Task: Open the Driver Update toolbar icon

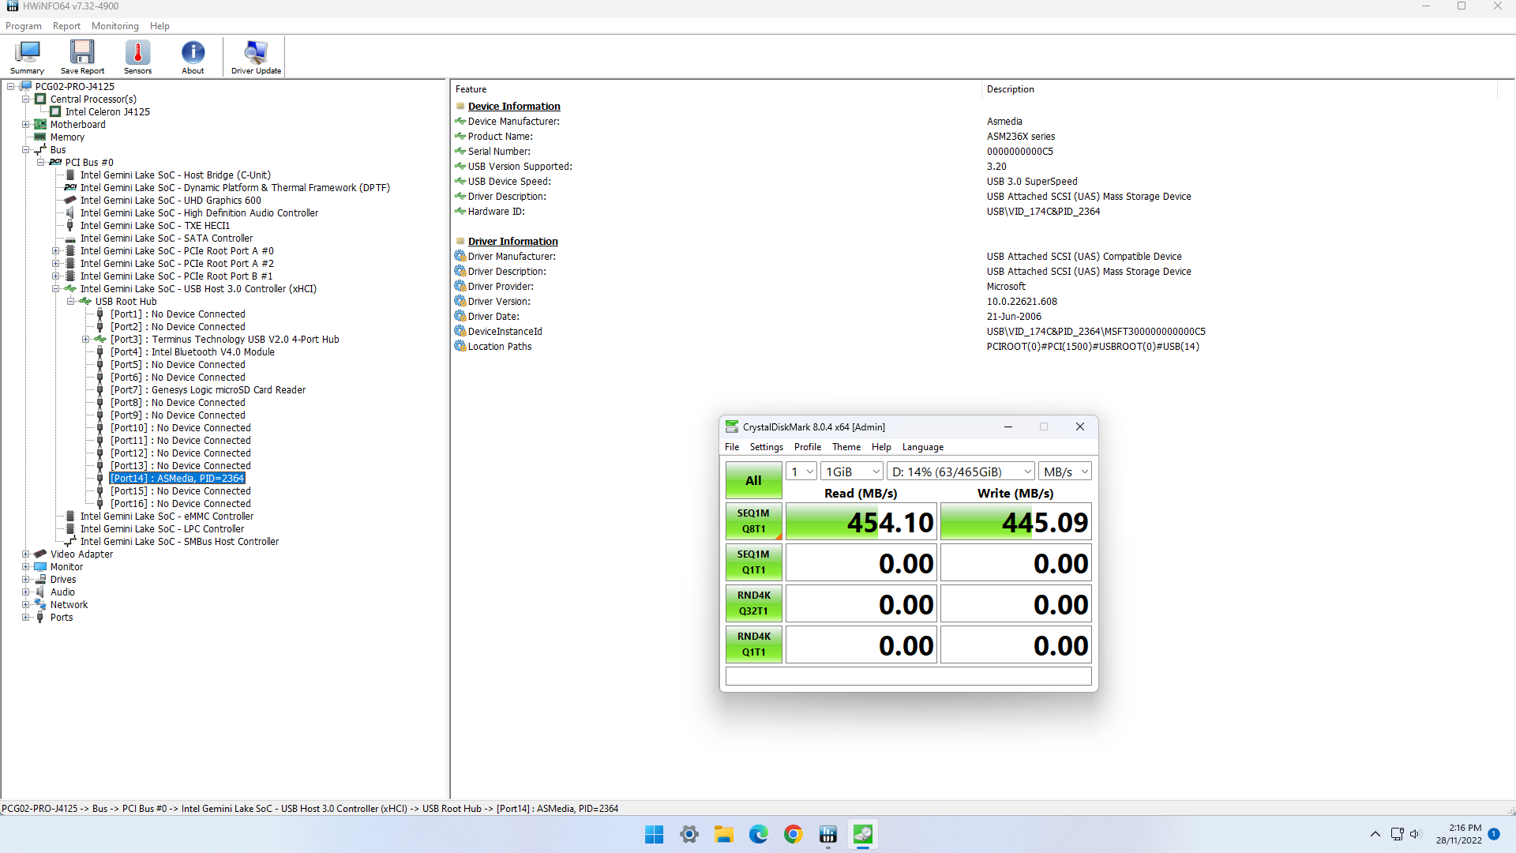Action: pyautogui.click(x=256, y=57)
